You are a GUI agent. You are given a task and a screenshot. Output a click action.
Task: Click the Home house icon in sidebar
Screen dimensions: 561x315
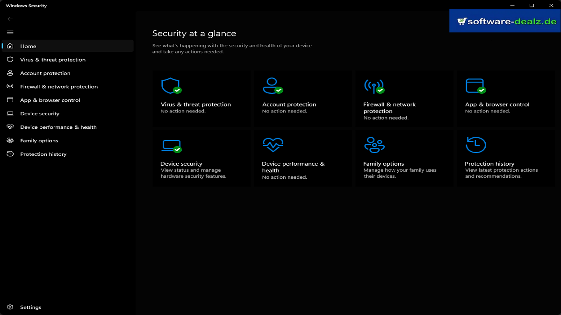click(x=9, y=46)
